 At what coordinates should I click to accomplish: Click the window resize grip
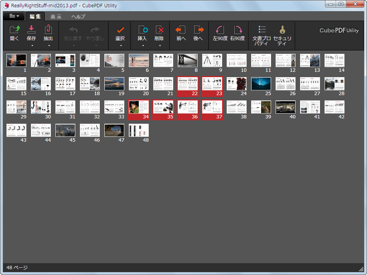pyautogui.click(x=361, y=269)
